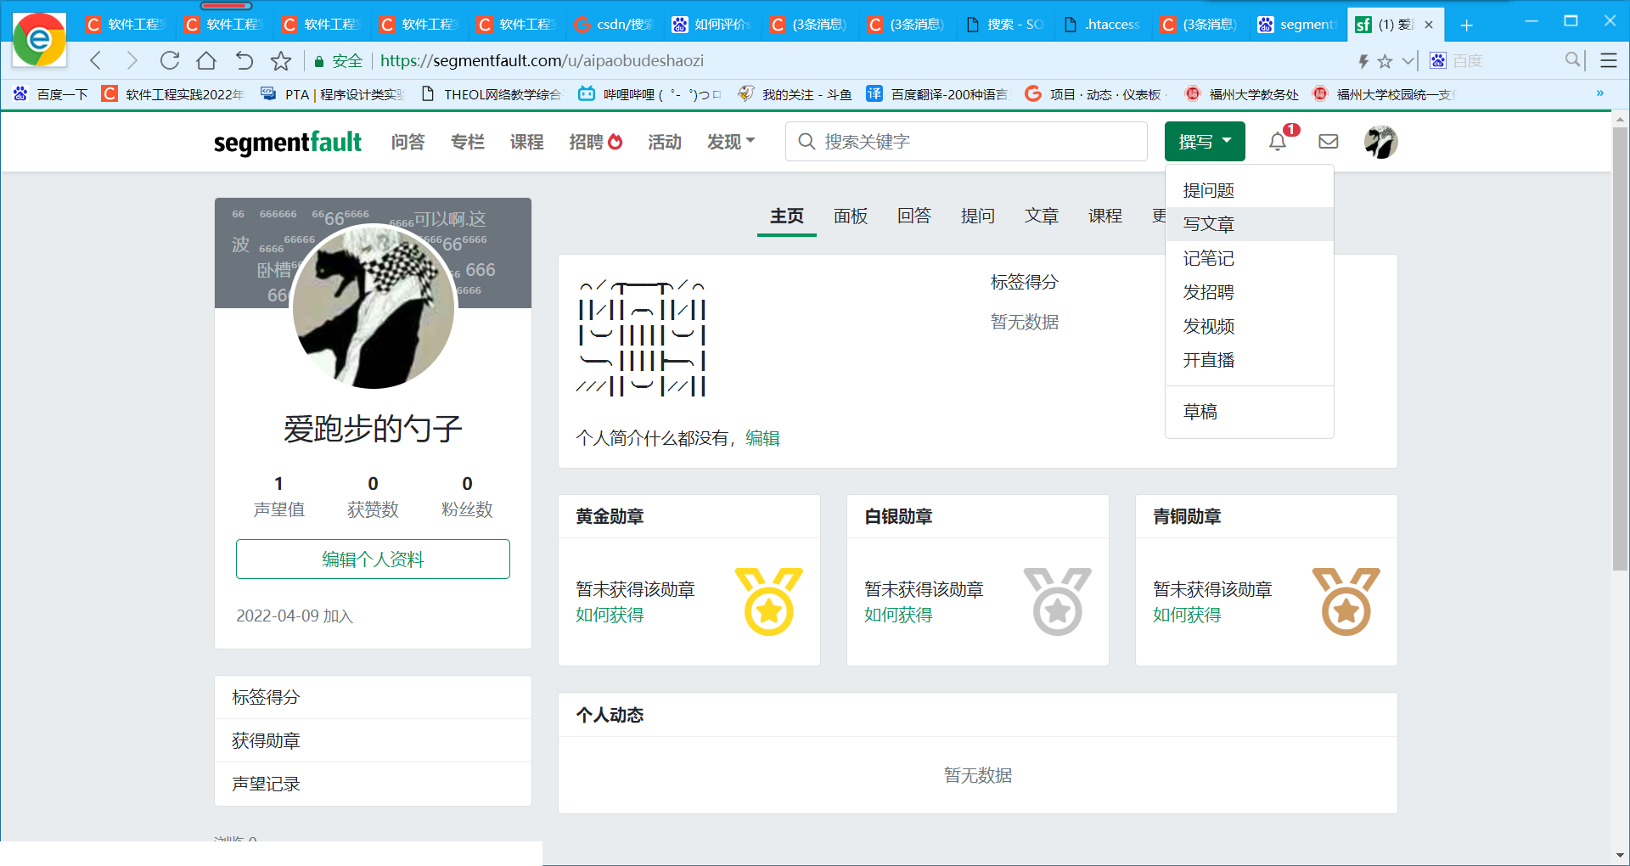Open the 我的关注 - 斗鱼 bookmark
The width and height of the screenshot is (1630, 866).
pos(795,94)
